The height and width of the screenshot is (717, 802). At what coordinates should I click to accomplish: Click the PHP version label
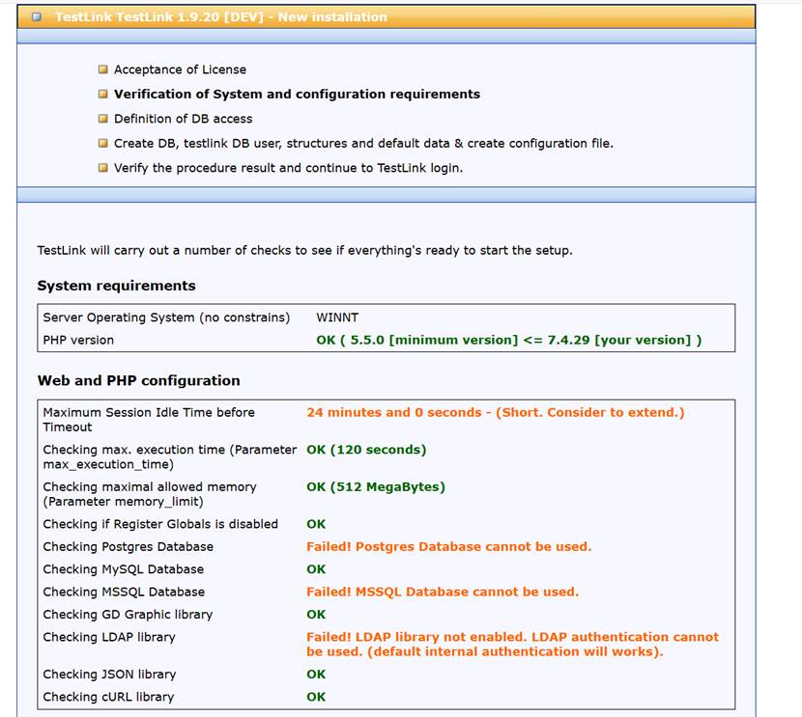(78, 340)
